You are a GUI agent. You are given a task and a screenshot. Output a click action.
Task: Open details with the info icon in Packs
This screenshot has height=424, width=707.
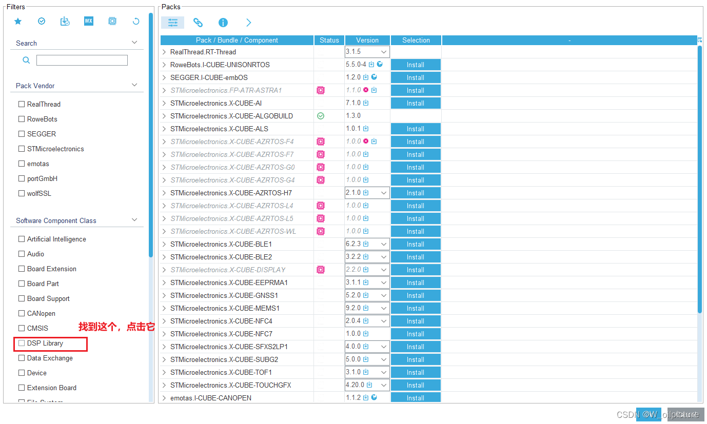(223, 23)
